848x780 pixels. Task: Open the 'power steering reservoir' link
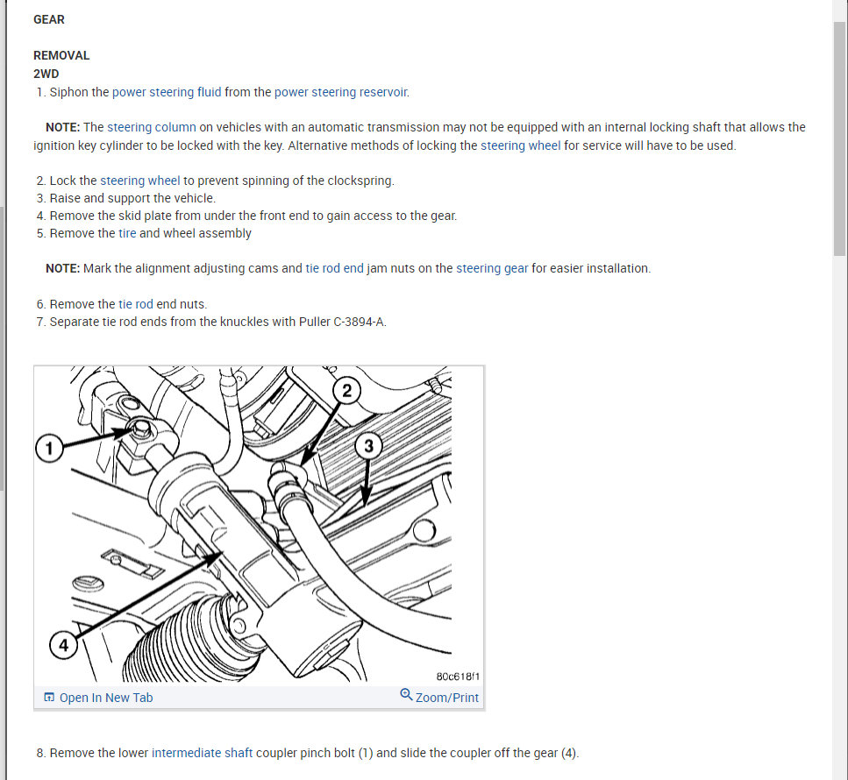pyautogui.click(x=341, y=92)
